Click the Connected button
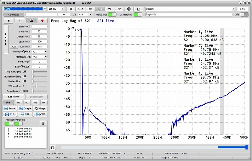This screenshot has width=252, height=161. (14, 14)
